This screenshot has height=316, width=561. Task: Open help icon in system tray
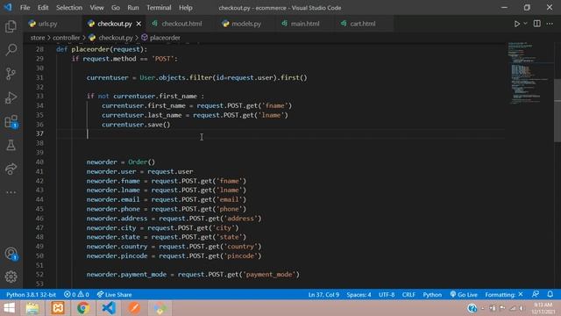(472, 308)
